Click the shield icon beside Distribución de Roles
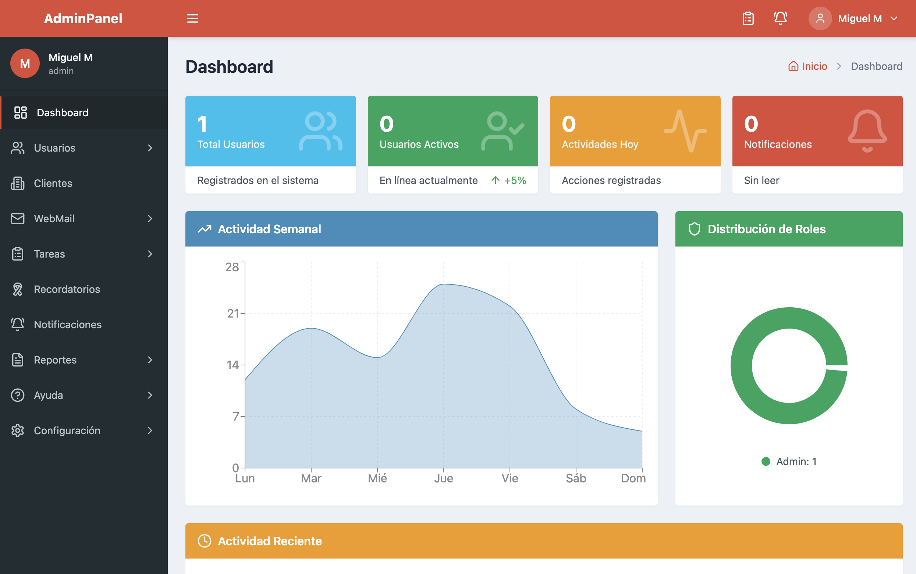Viewport: 916px width, 574px height. [x=695, y=229]
